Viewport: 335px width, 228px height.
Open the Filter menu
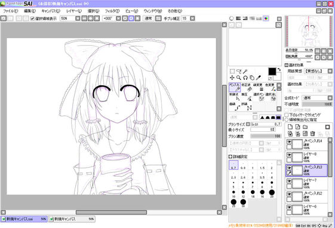tap(112, 11)
